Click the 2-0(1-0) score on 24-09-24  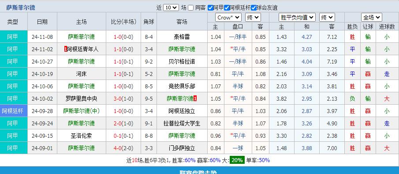124,123
